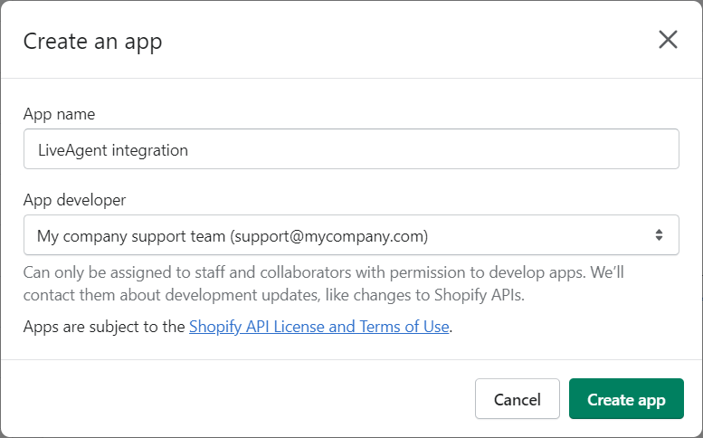The image size is (703, 438).
Task: Place cursor in 'LiveAgent integration' text
Action: point(112,150)
